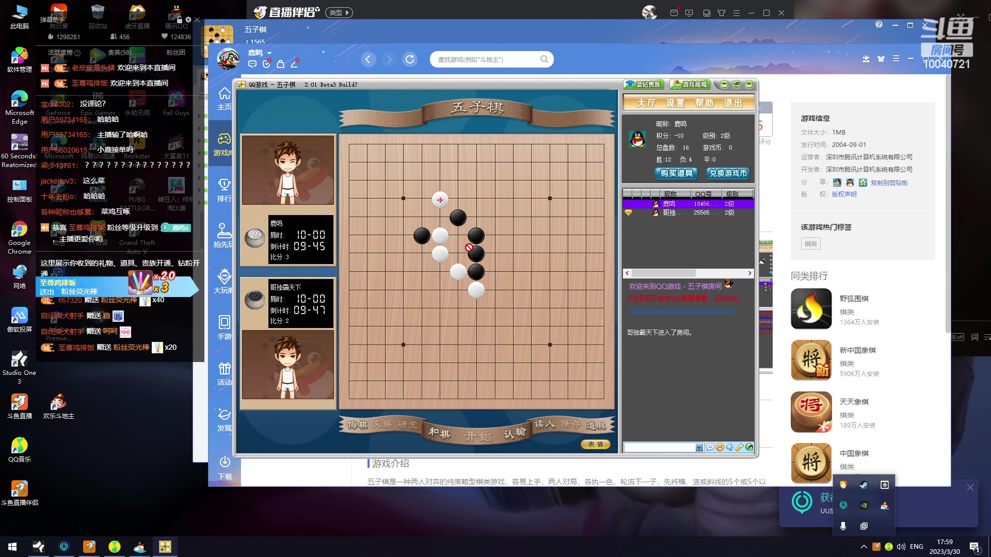The image size is (991, 557).
Task: Open 主页 home in QQ game sidebar
Action: point(224,99)
